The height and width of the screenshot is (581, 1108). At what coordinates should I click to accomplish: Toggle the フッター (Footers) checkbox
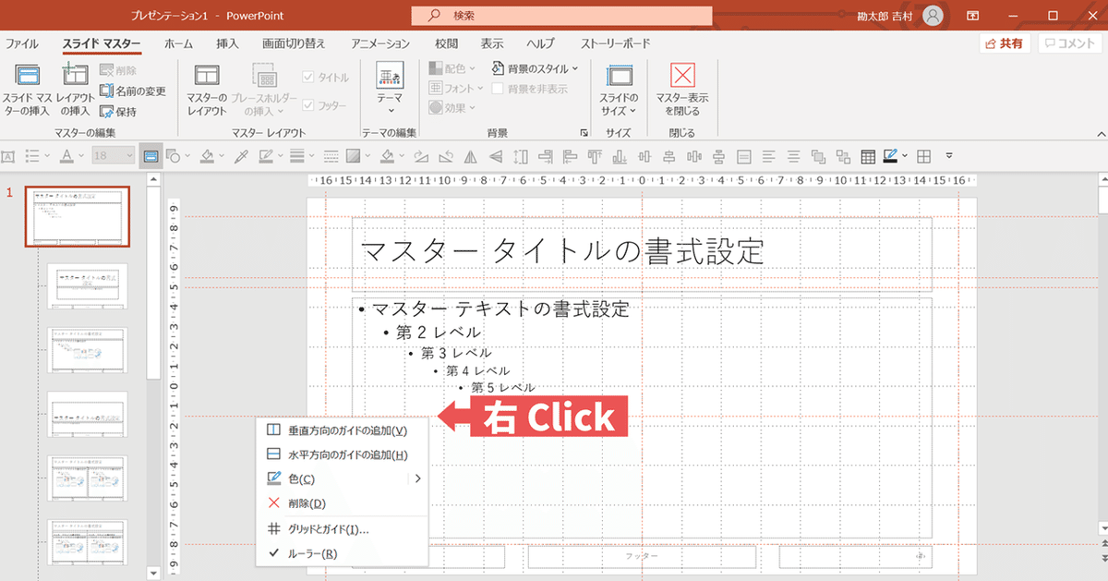326,105
